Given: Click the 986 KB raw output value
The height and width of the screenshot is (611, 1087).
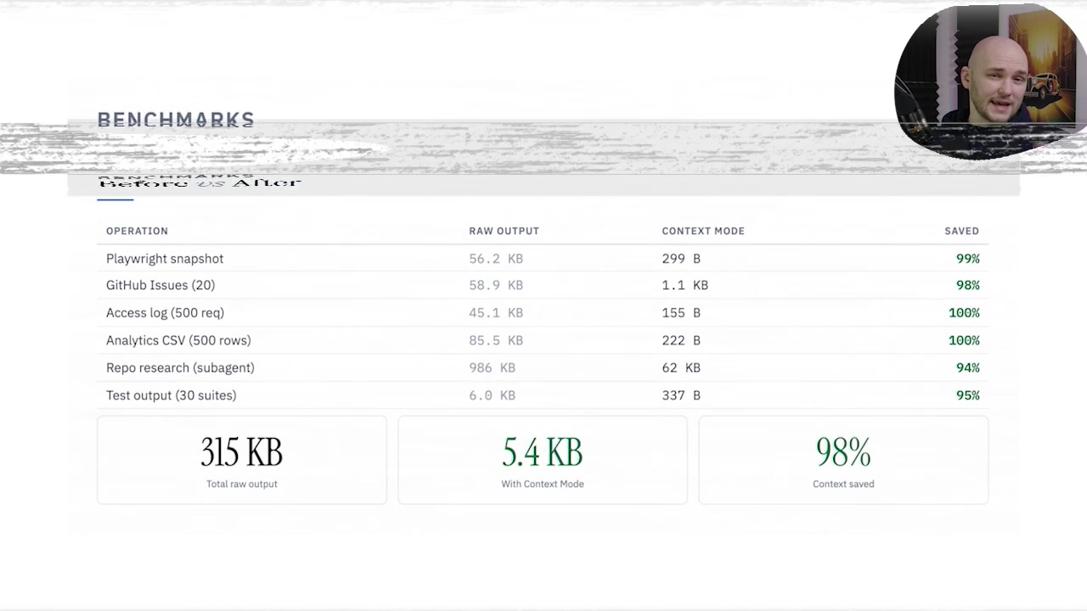Looking at the screenshot, I should coord(491,367).
